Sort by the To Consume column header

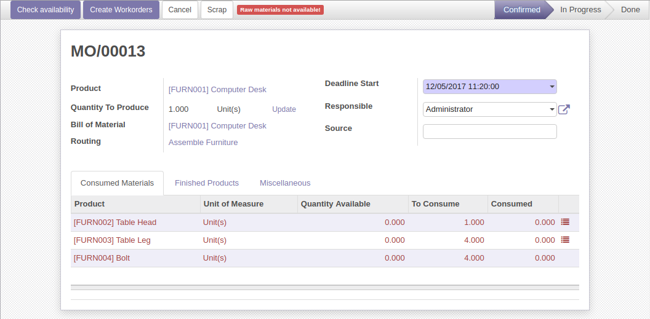click(x=435, y=204)
